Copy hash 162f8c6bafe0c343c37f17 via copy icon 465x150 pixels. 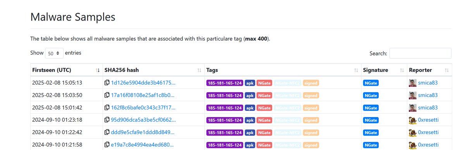pos(107,108)
